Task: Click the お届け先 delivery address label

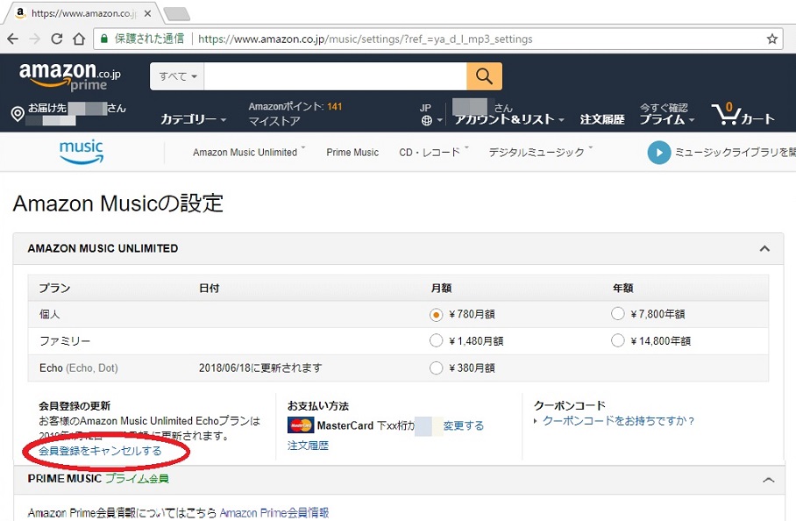Action: (x=47, y=108)
